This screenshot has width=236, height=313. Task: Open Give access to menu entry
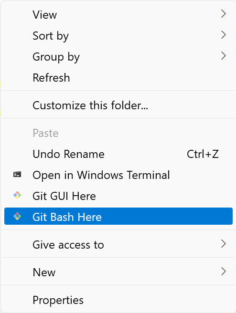(x=118, y=244)
